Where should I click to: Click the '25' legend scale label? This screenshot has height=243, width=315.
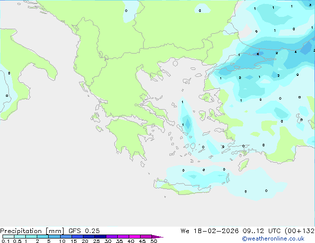(x=96, y=241)
